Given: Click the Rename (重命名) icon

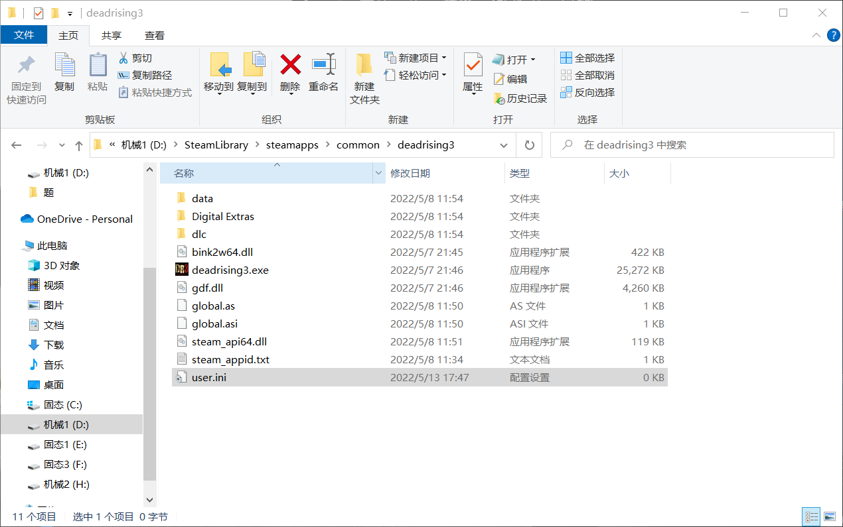Looking at the screenshot, I should point(324,64).
